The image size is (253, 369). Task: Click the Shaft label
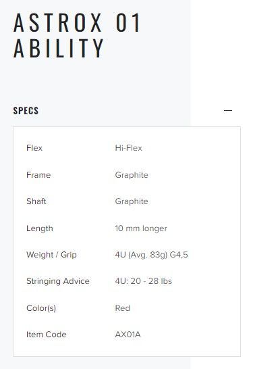36,201
